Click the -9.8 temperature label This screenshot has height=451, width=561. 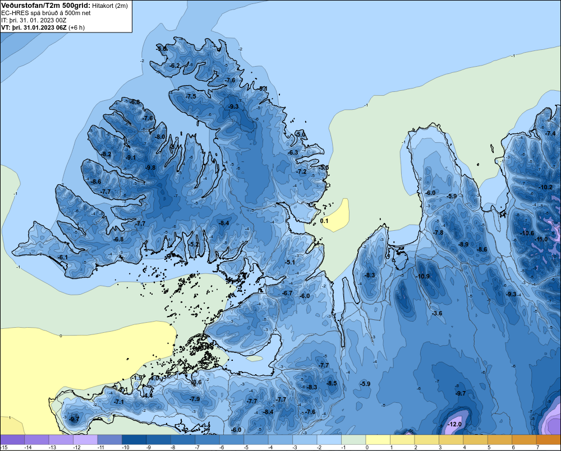(x=150, y=168)
